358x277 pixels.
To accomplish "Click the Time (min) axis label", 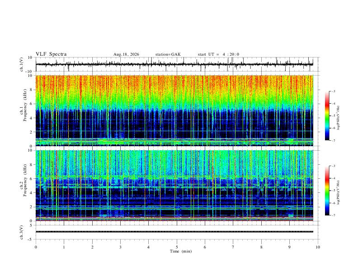I will [181, 251].
